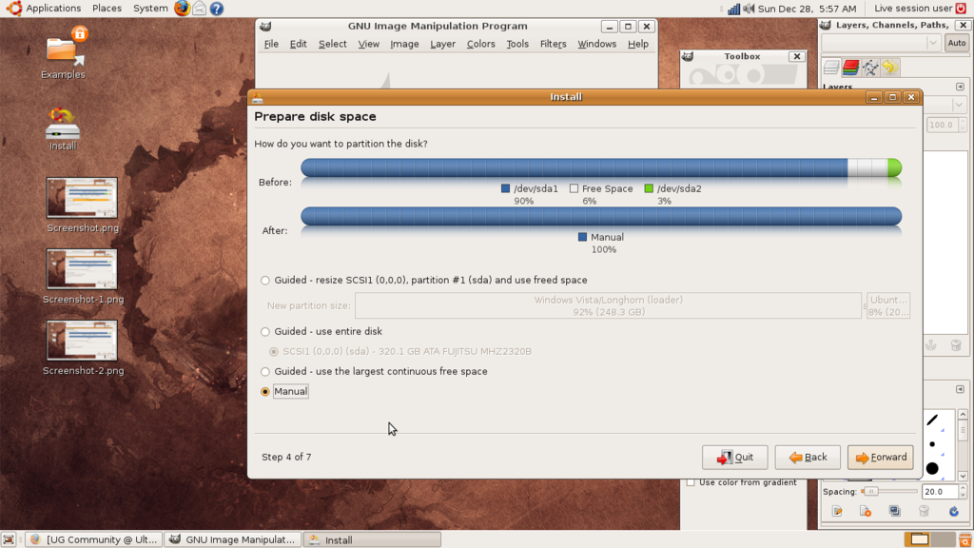Switch to UG Community taskbar window
This screenshot has height=548, width=974.
[x=95, y=540]
